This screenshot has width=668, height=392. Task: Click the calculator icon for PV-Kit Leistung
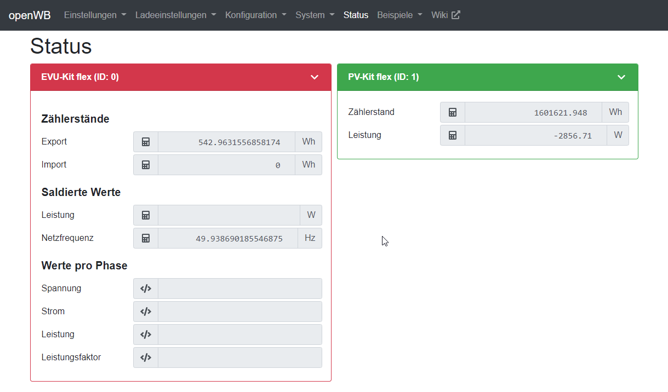pyautogui.click(x=453, y=135)
